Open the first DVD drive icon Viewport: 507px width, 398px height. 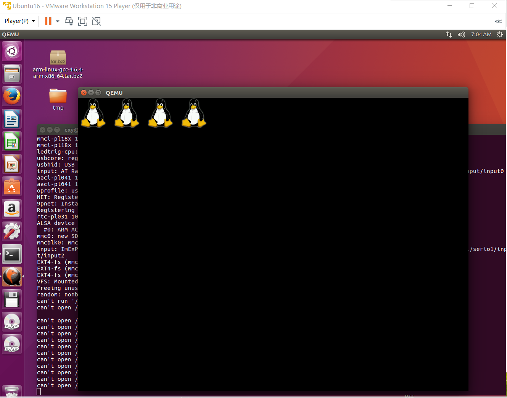[12, 322]
